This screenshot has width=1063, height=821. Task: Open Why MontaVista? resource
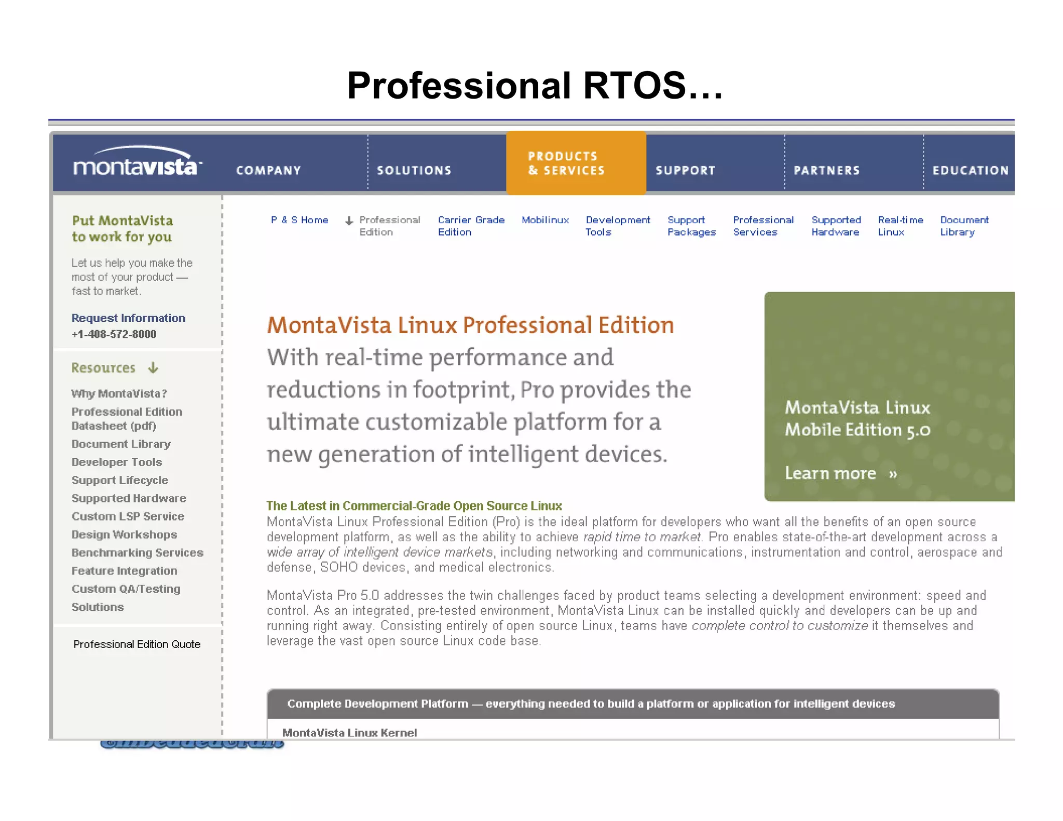pyautogui.click(x=119, y=393)
